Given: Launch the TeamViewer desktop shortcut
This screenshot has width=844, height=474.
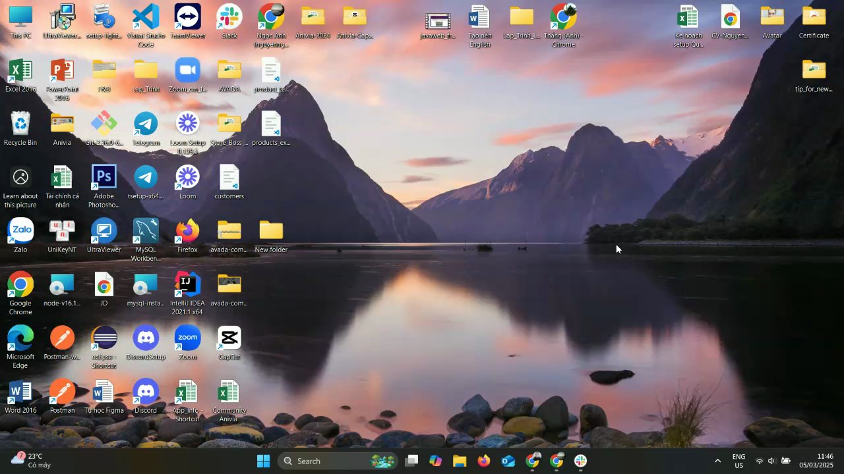Looking at the screenshot, I should 187,22.
